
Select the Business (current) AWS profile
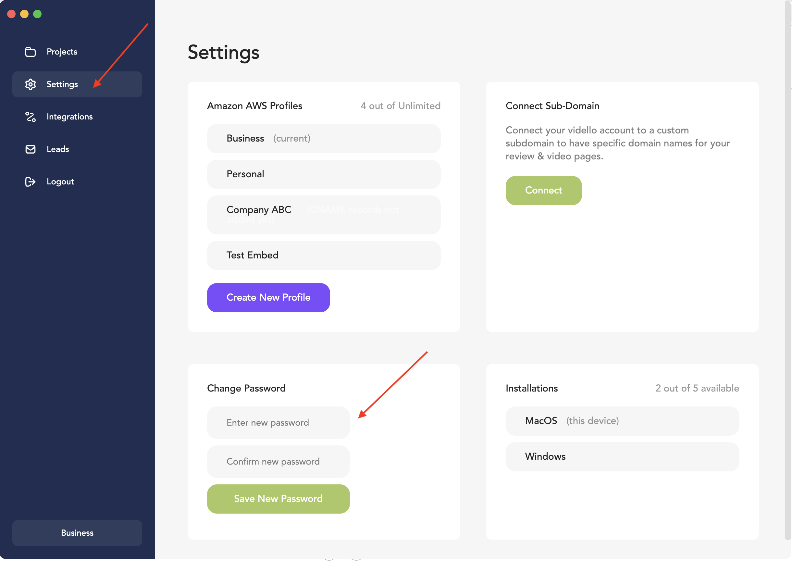[x=324, y=139]
